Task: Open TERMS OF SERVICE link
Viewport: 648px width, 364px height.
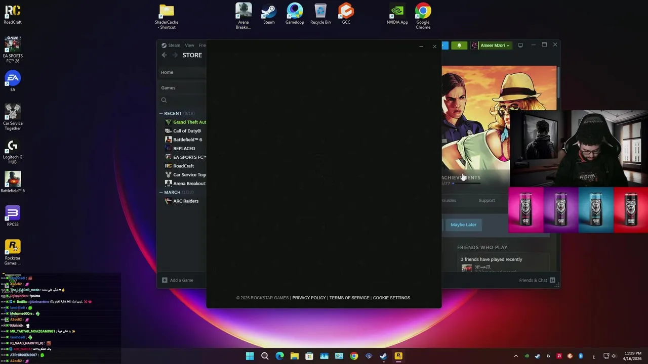Action: tap(349, 298)
